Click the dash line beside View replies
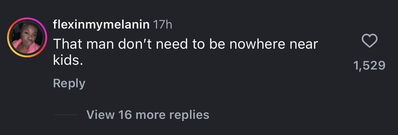The image size is (398, 135). 66,115
